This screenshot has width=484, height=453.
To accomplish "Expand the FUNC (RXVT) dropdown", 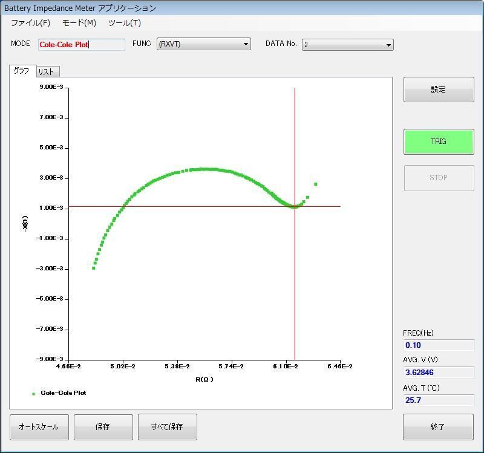I will (x=204, y=44).
